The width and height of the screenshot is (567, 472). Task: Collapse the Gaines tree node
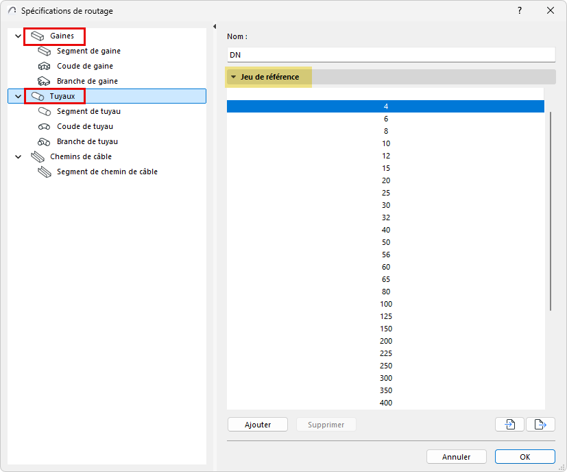pos(18,36)
